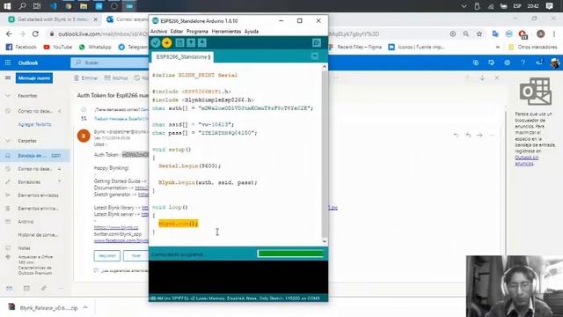This screenshot has height=317, width=563.
Task: Switch to Get started with Blynk tab
Action: [53, 19]
